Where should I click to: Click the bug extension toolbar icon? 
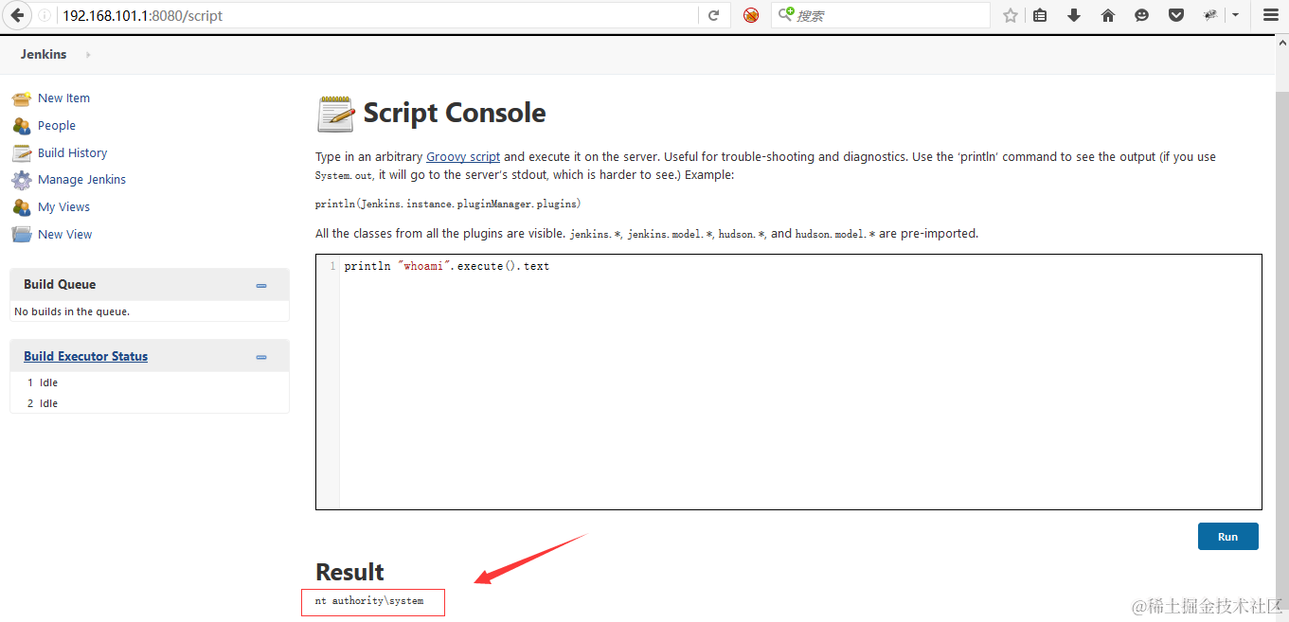click(x=1210, y=15)
